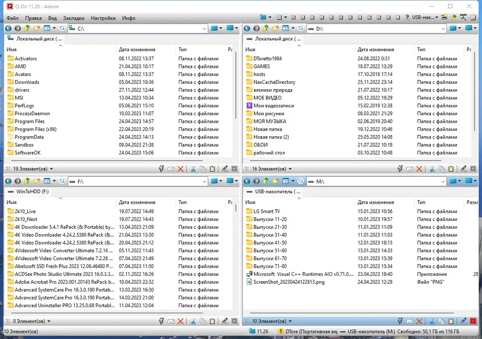Open the Правка menu
The width and height of the screenshot is (482, 339).
33,18
